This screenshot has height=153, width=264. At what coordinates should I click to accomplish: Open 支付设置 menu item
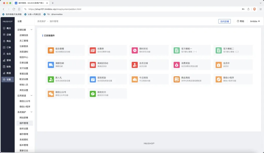pos(24,68)
